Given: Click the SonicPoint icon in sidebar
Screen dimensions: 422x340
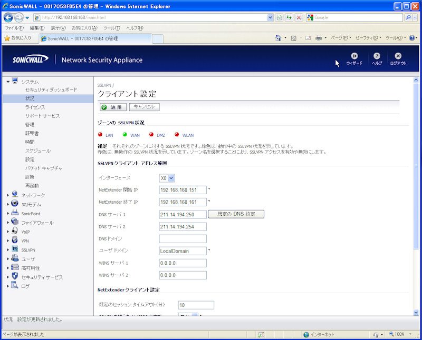Looking at the screenshot, I should pos(15,213).
